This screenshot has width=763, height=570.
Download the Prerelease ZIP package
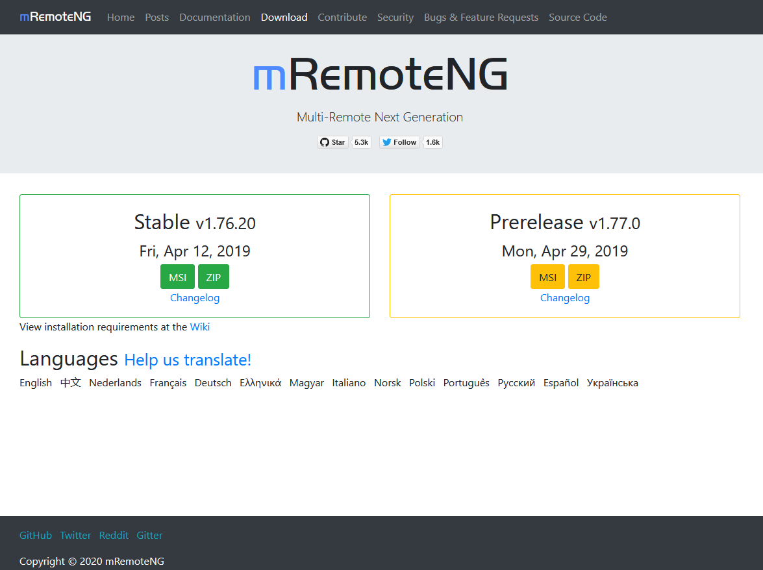click(583, 277)
